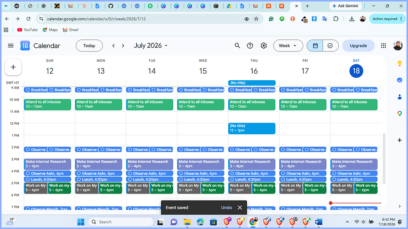Screen dimensions: 408x229
Task: Open Thursday 12 – 1pm (No title) event
Action: pos(251,128)
